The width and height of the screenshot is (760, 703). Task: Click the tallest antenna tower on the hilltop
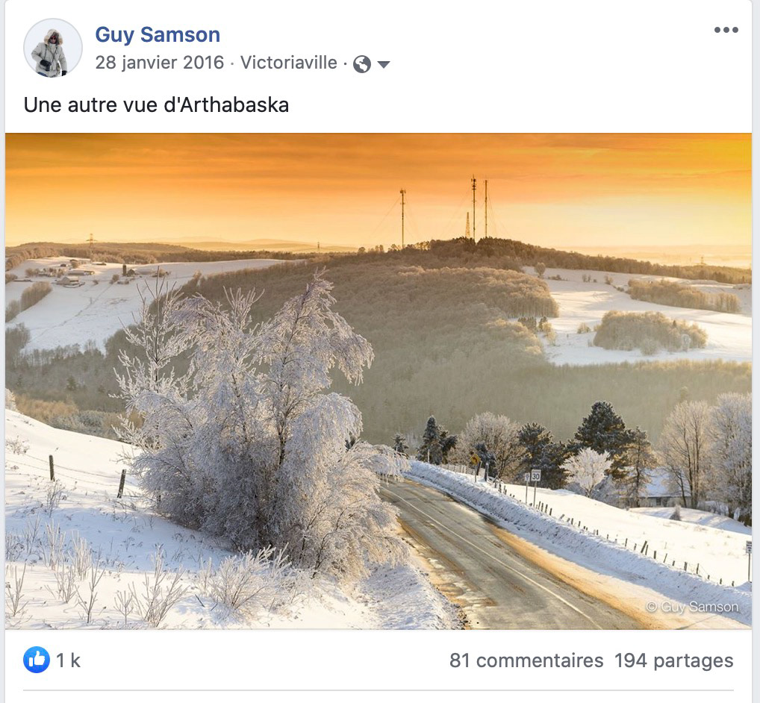[x=473, y=207]
